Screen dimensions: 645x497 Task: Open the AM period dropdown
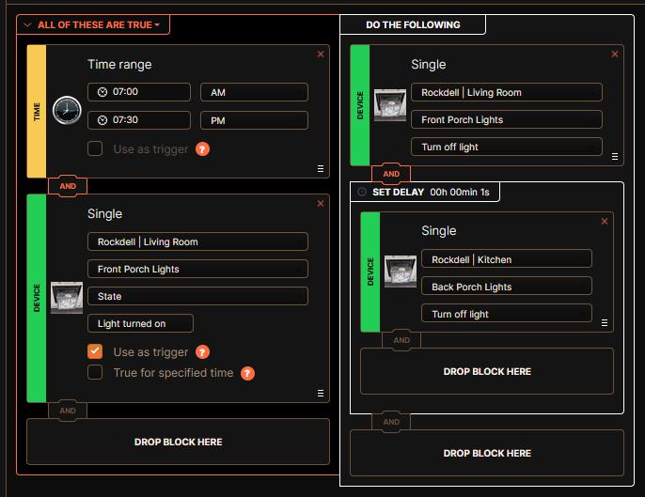coord(254,92)
